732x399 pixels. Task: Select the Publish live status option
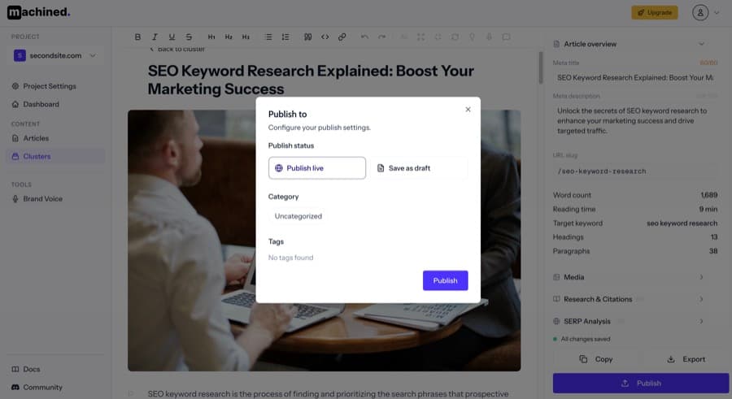click(x=317, y=168)
